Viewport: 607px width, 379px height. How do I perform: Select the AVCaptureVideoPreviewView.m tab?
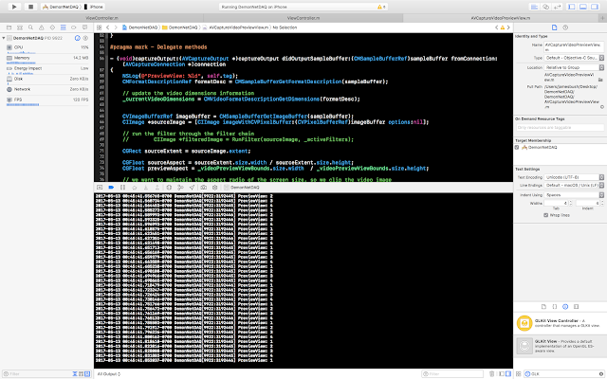(x=501, y=18)
